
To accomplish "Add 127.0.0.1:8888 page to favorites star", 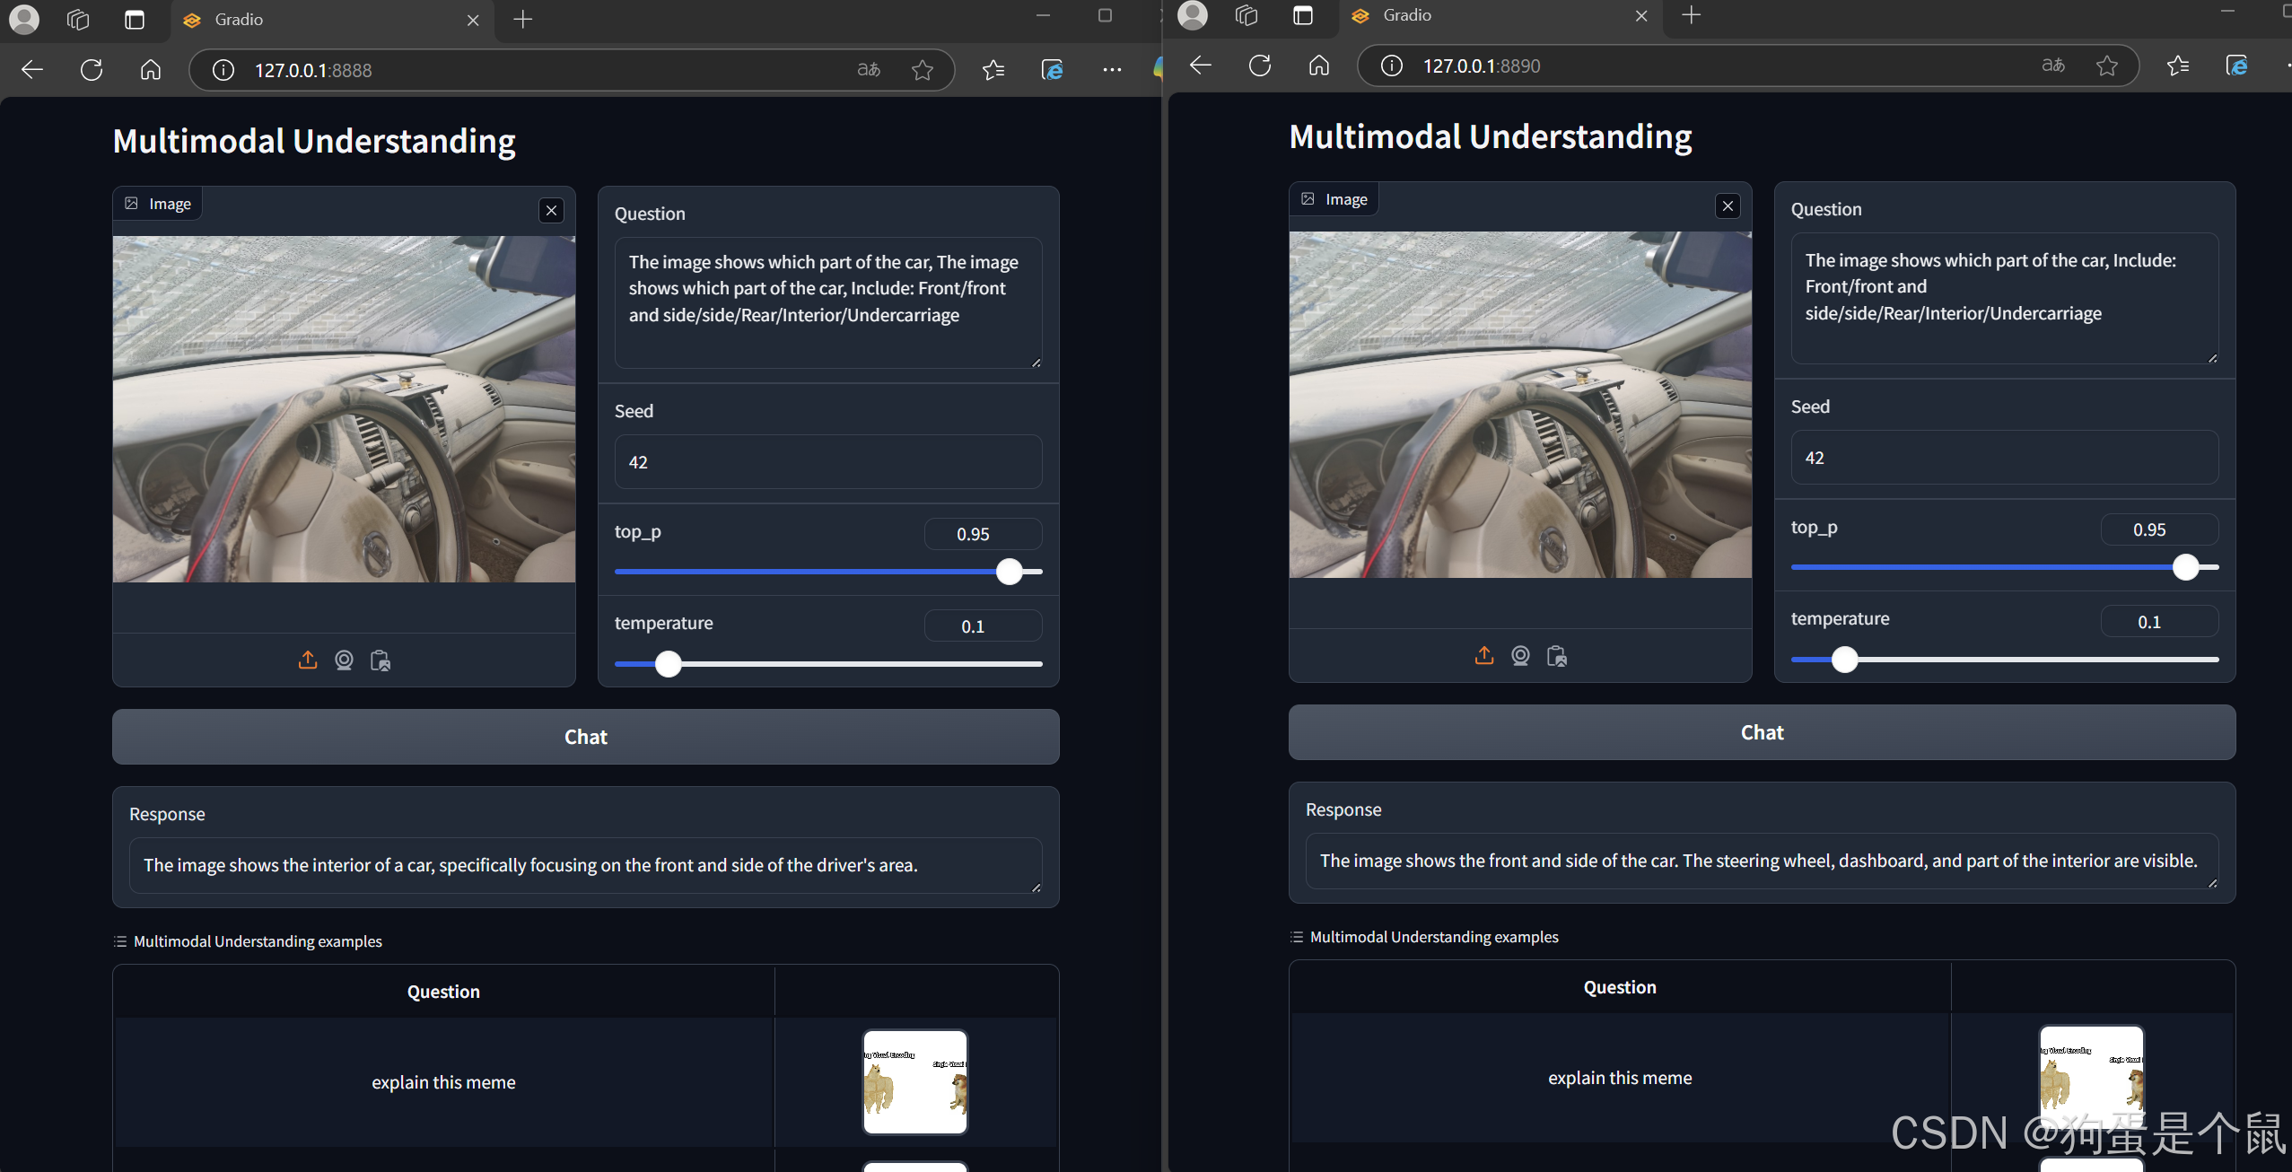I will tap(922, 70).
